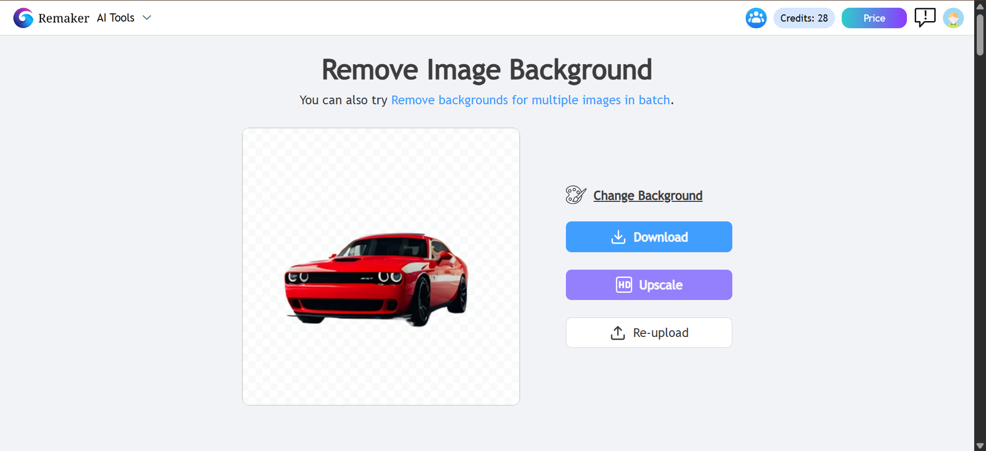The height and width of the screenshot is (451, 986).
Task: Click the vertical scrollbar thumb
Action: pos(980,34)
